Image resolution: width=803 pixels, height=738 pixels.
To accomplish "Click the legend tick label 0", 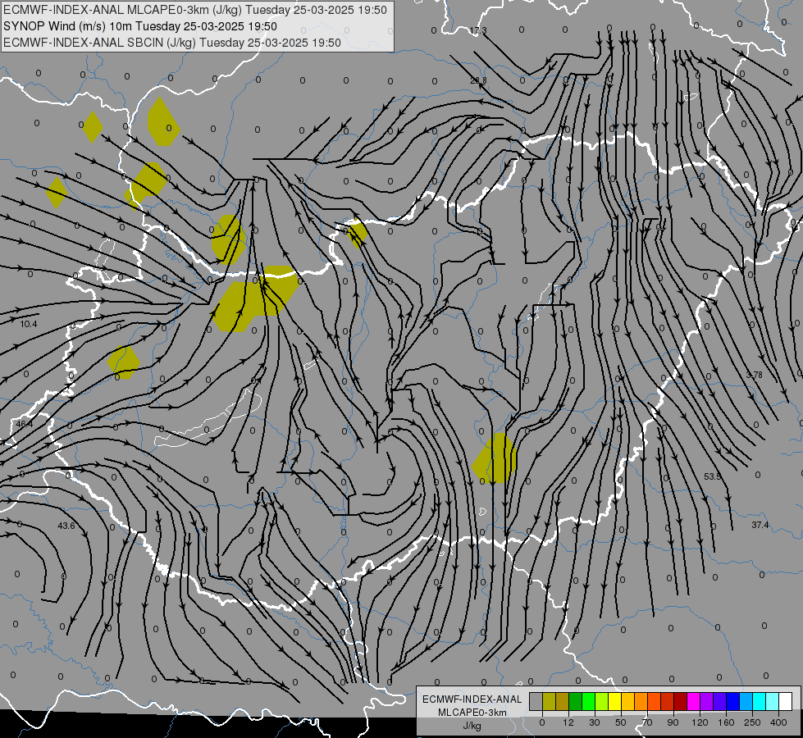I will (542, 722).
